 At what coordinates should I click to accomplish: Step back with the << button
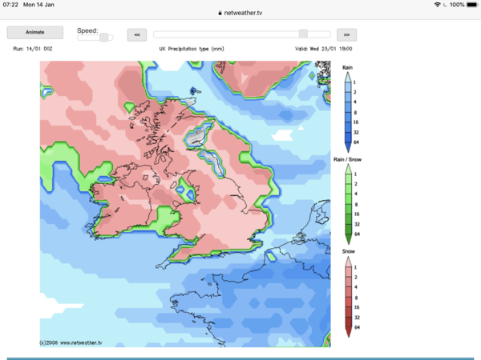(x=137, y=34)
